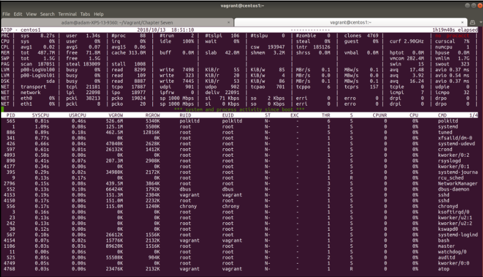
Task: Click the eth1 network interface label
Action: (26, 104)
